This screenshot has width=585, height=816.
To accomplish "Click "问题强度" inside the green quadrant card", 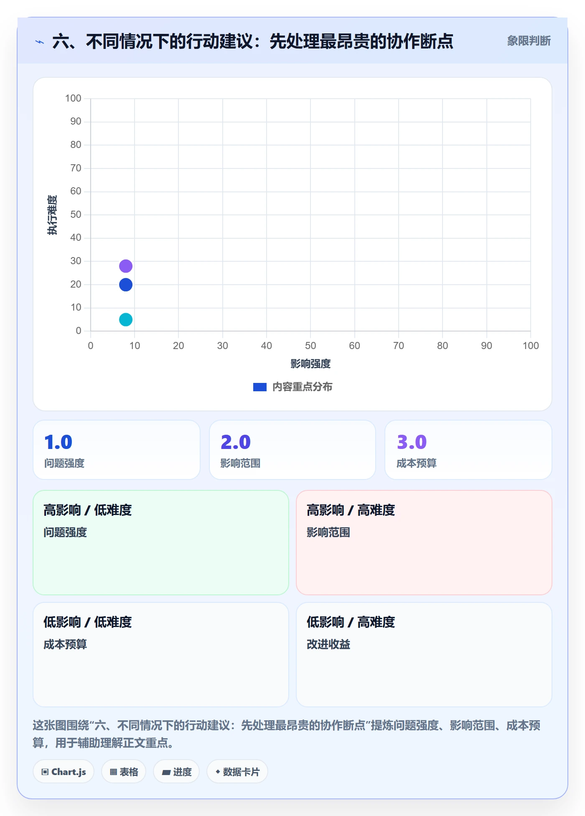I will (65, 532).
